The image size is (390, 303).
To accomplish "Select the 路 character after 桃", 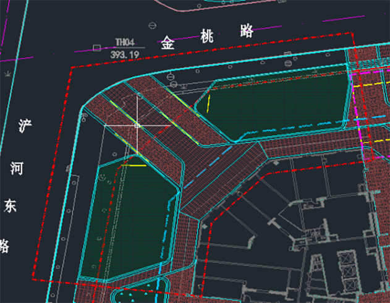I will pos(246,31).
